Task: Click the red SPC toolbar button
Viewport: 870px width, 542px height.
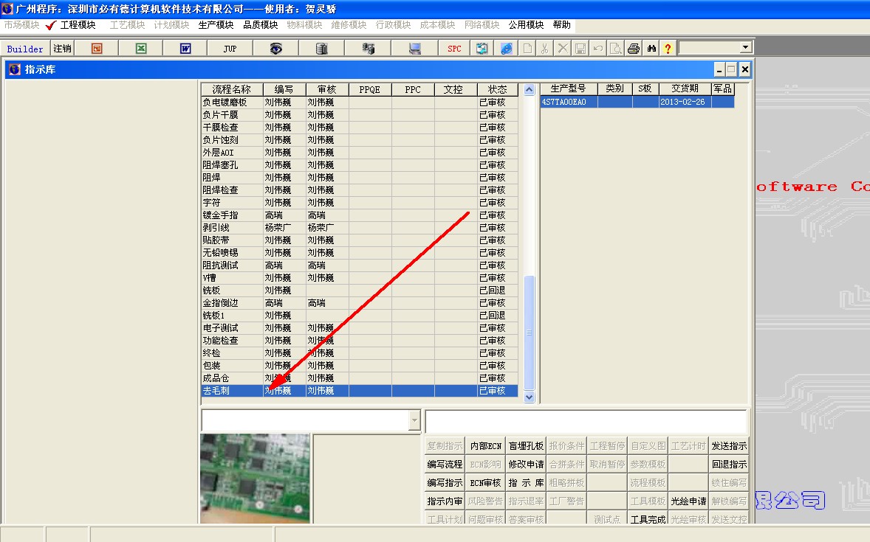Action: (x=454, y=49)
